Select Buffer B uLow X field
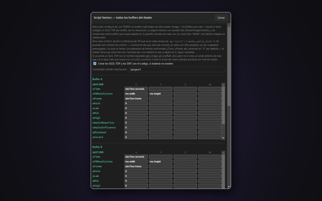 [x=136, y=176]
